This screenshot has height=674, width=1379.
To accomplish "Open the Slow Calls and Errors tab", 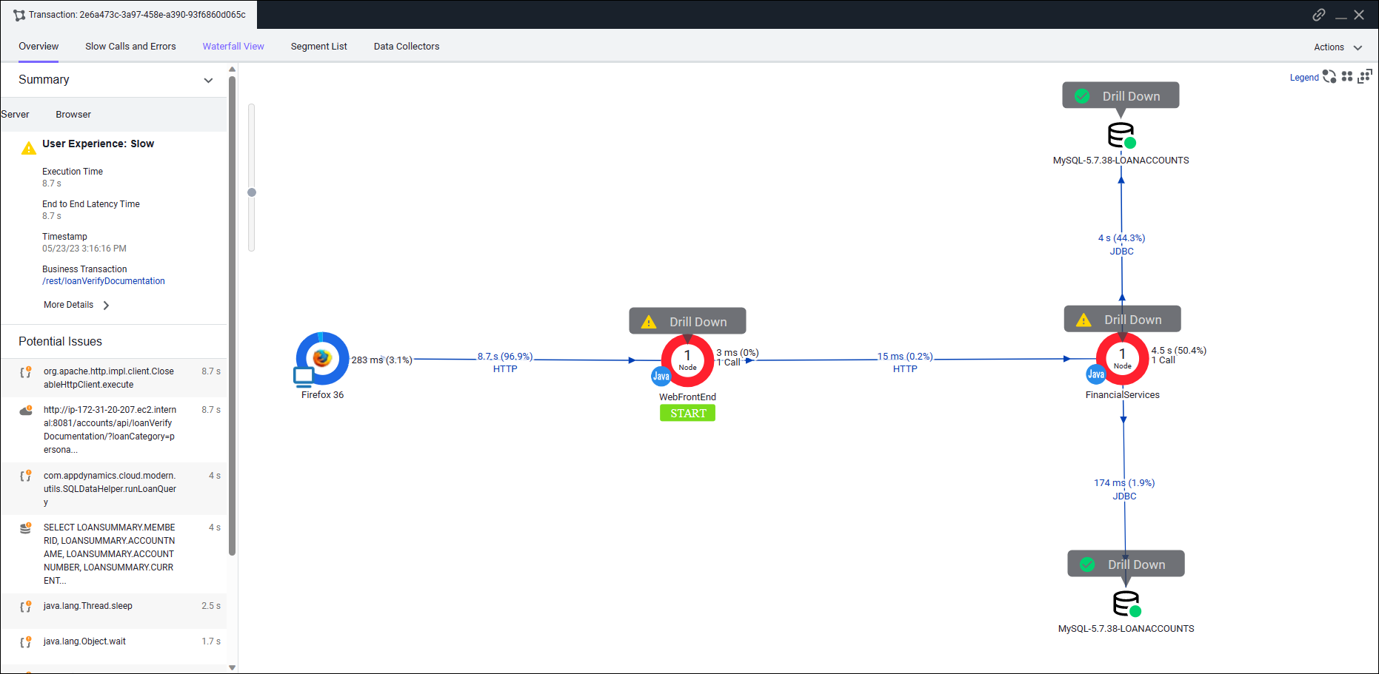I will coord(130,47).
